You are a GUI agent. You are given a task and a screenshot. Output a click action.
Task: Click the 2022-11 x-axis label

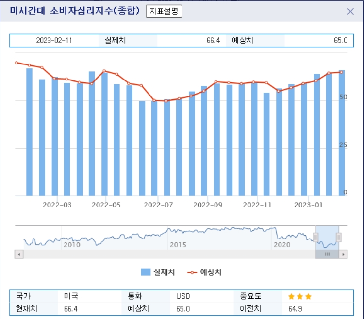257,205
